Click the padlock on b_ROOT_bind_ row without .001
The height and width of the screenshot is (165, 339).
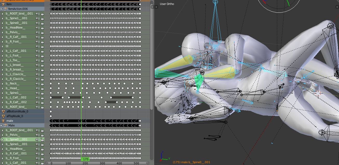pos(42,107)
